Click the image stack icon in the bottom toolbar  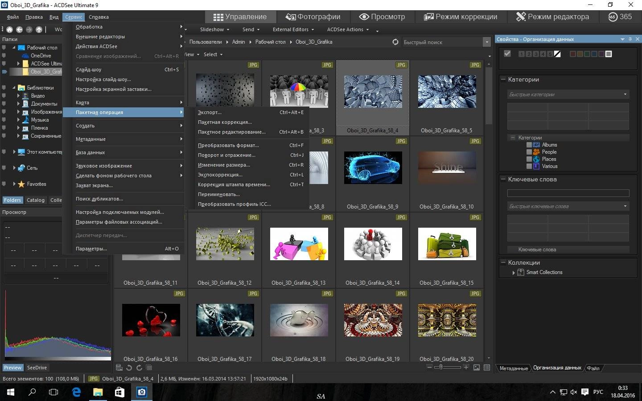point(149,368)
